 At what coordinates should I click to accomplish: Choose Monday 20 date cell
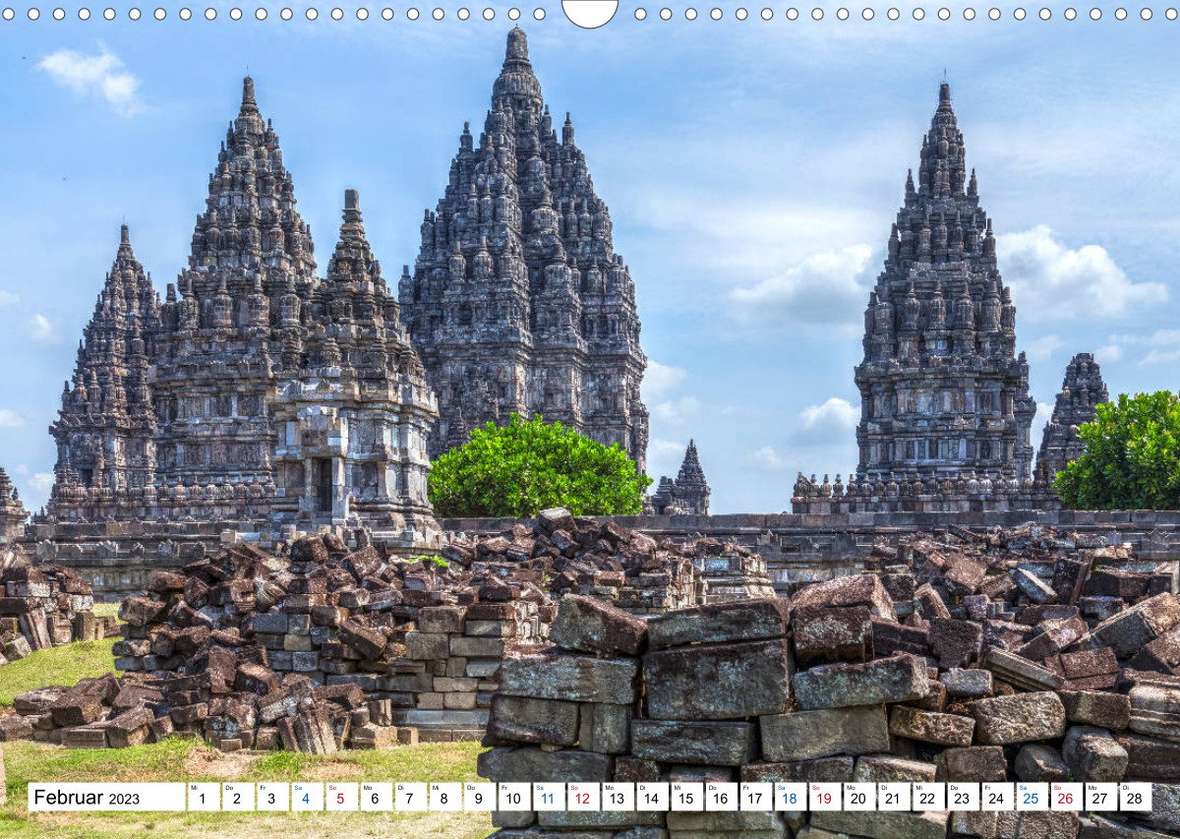click(858, 797)
